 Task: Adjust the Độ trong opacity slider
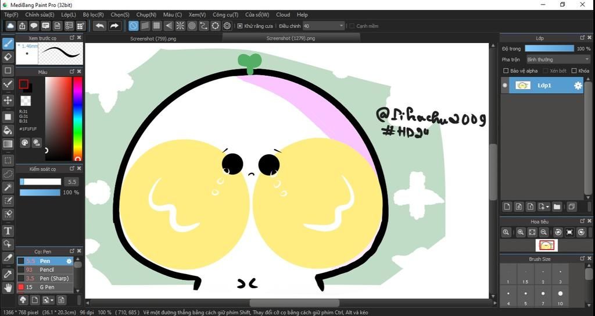pyautogui.click(x=549, y=49)
